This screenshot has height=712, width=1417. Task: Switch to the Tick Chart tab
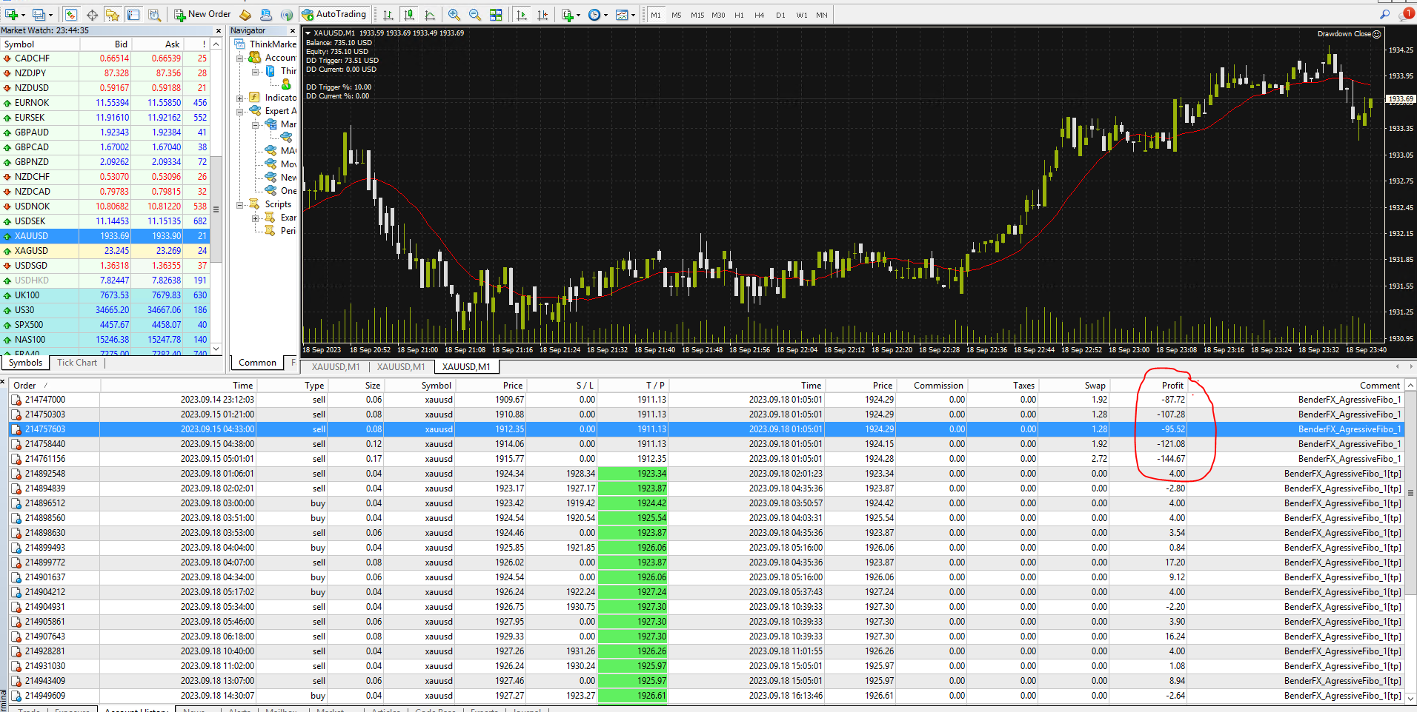[x=77, y=363]
